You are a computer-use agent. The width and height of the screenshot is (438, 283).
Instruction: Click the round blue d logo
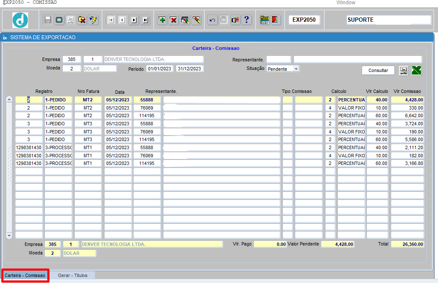point(20,20)
